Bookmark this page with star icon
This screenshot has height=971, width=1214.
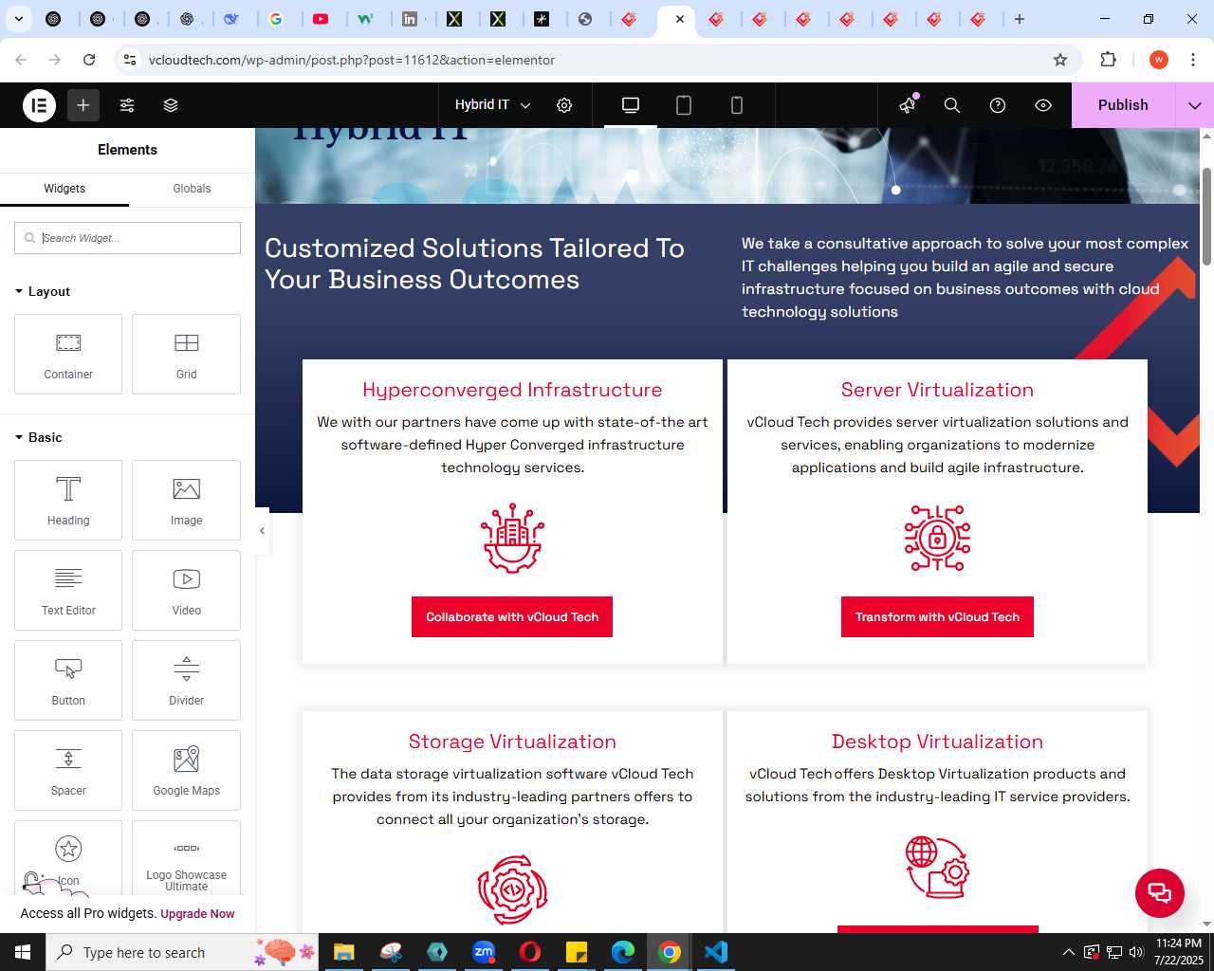[1060, 60]
